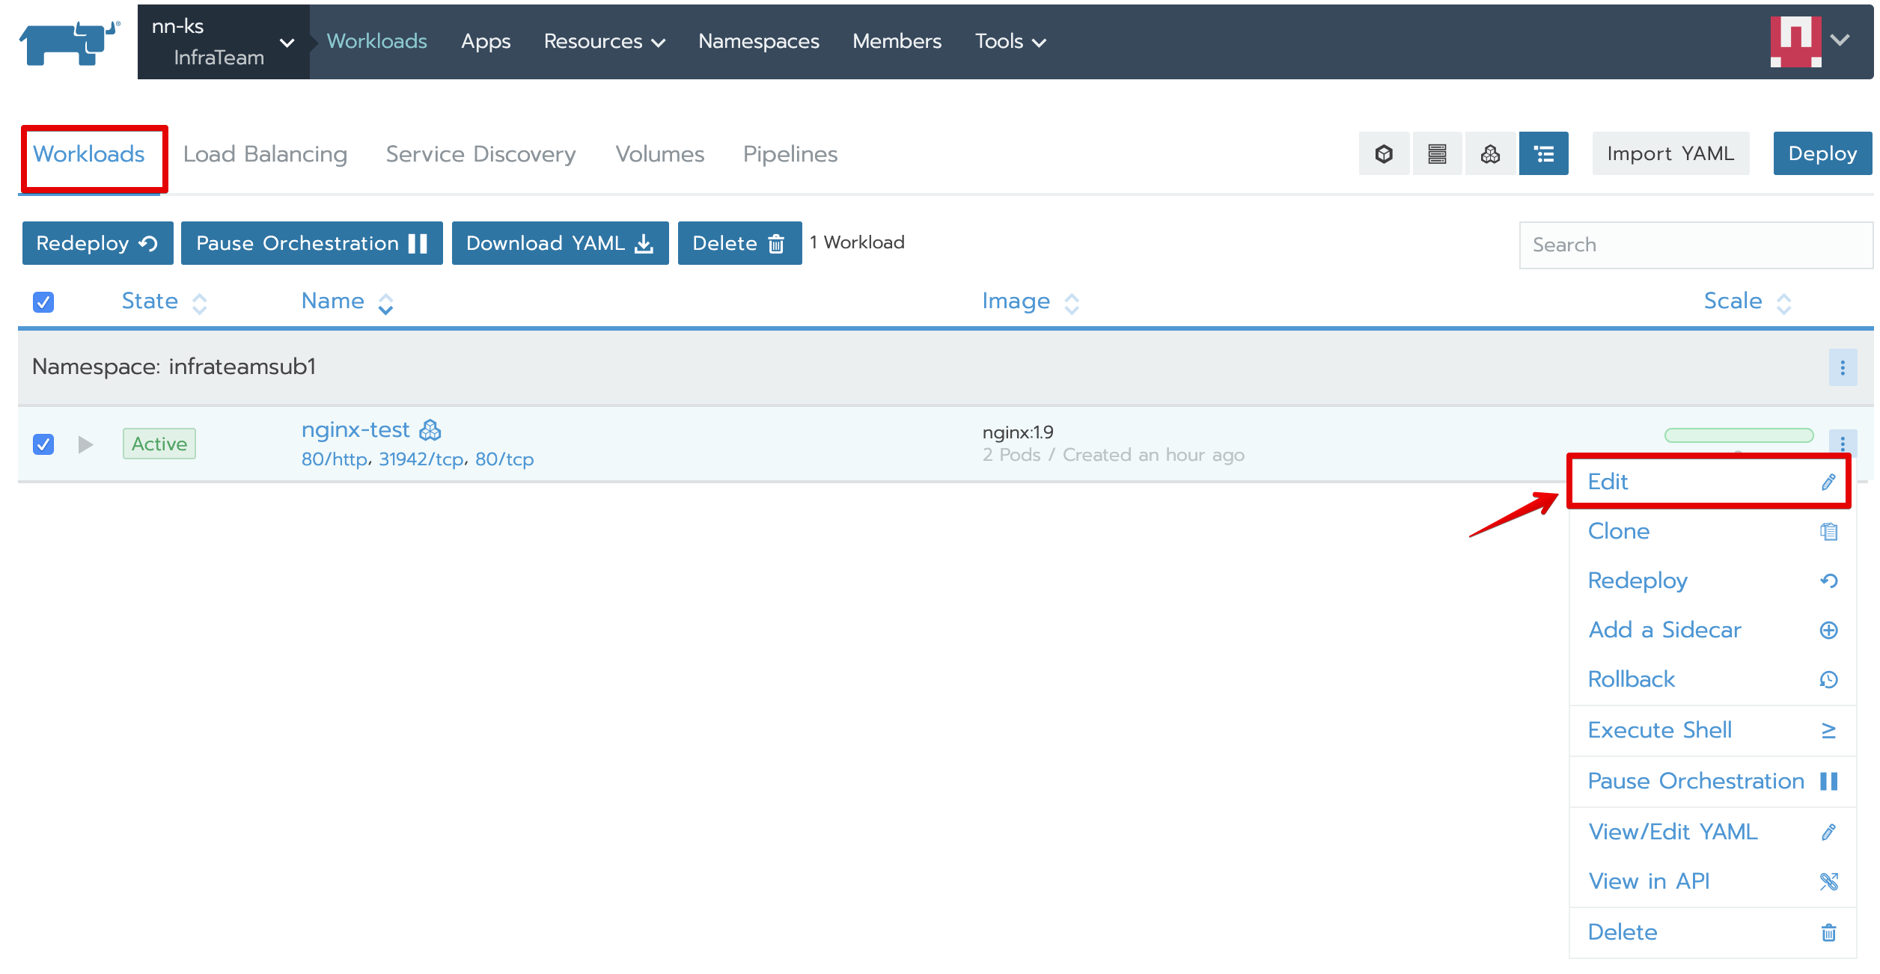This screenshot has width=1880, height=974.
Task: Choose Rollback from the context menu
Action: (1632, 679)
